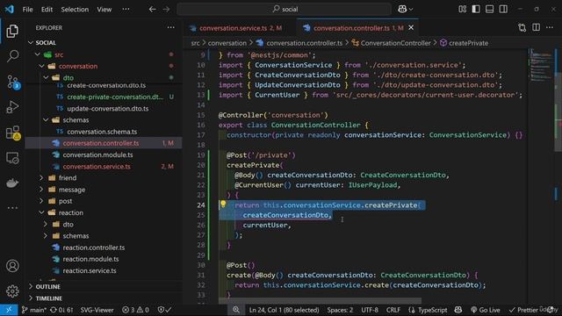Screen dimensions: 562x316
Task: Click the main branch in status bar
Action: pyautogui.click(x=33, y=310)
